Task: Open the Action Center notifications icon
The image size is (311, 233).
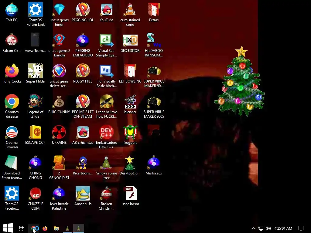Action: [301, 228]
